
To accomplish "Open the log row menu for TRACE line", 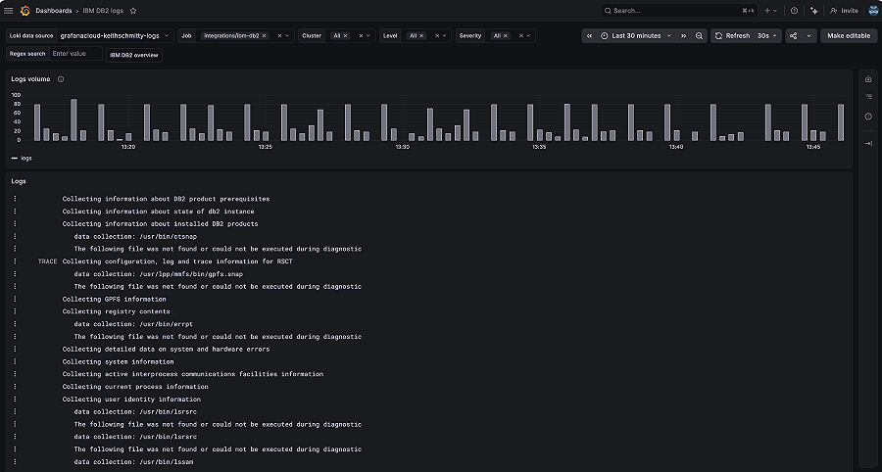I will point(15,261).
